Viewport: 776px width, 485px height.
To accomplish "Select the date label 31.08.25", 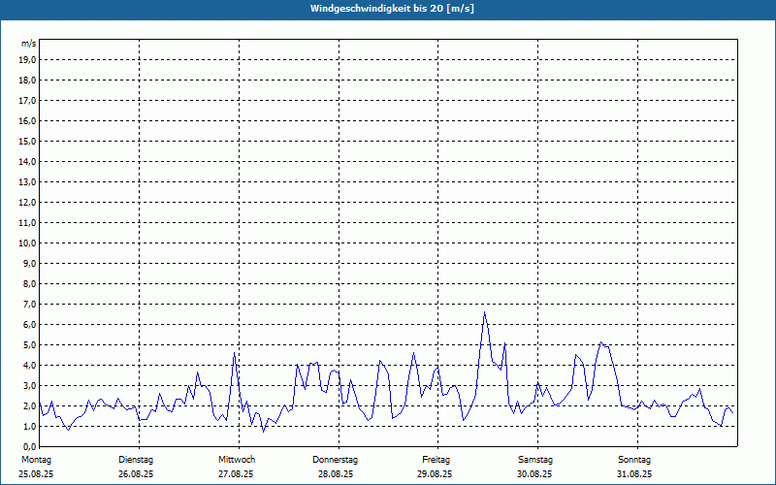I will point(634,474).
